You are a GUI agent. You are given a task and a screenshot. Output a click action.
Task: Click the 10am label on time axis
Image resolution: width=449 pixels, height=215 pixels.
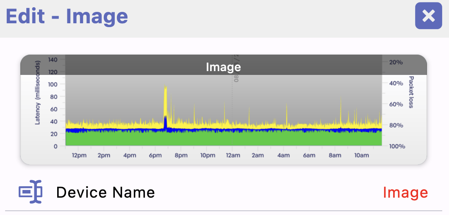361,155
